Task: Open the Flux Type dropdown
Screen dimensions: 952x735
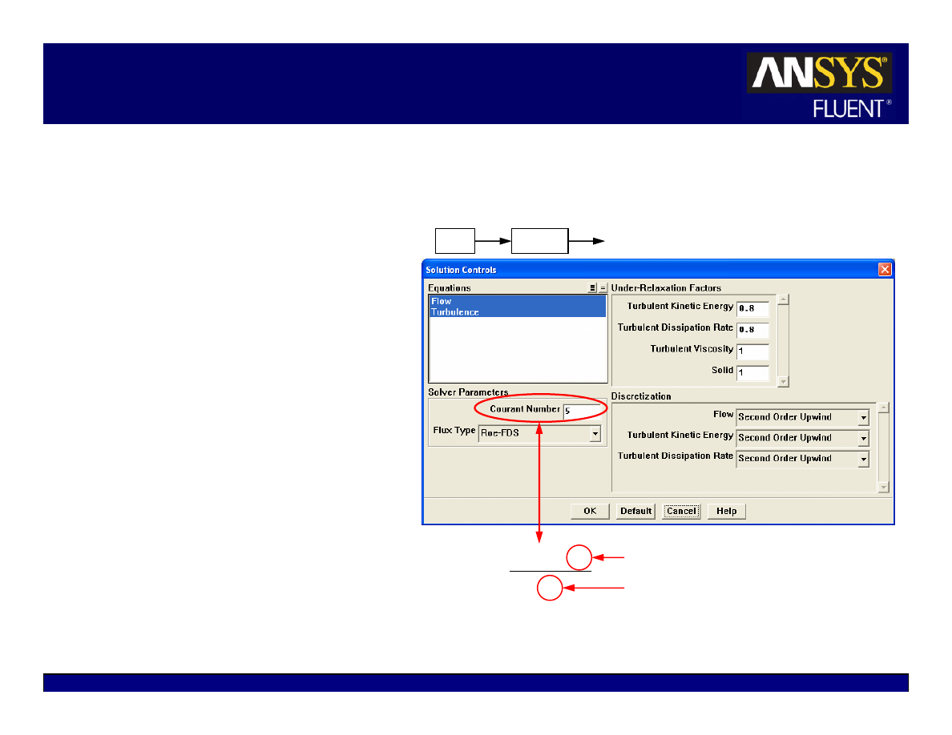Action: pyautogui.click(x=595, y=434)
